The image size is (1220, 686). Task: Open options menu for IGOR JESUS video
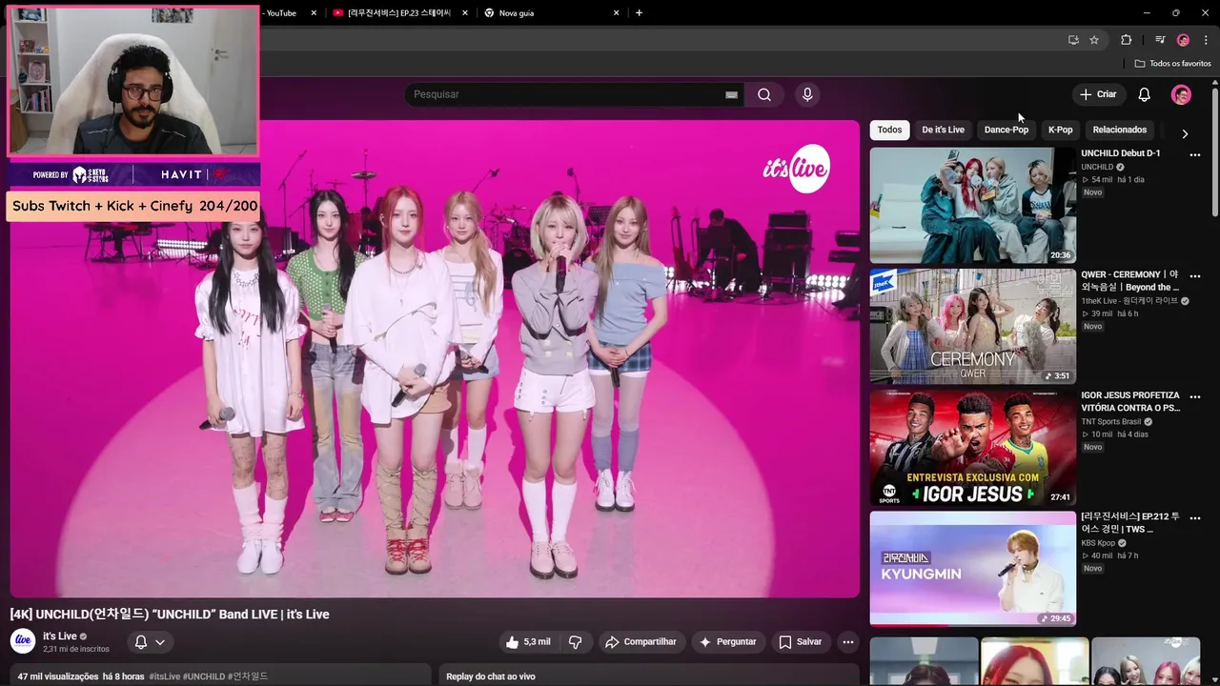pos(1195,397)
